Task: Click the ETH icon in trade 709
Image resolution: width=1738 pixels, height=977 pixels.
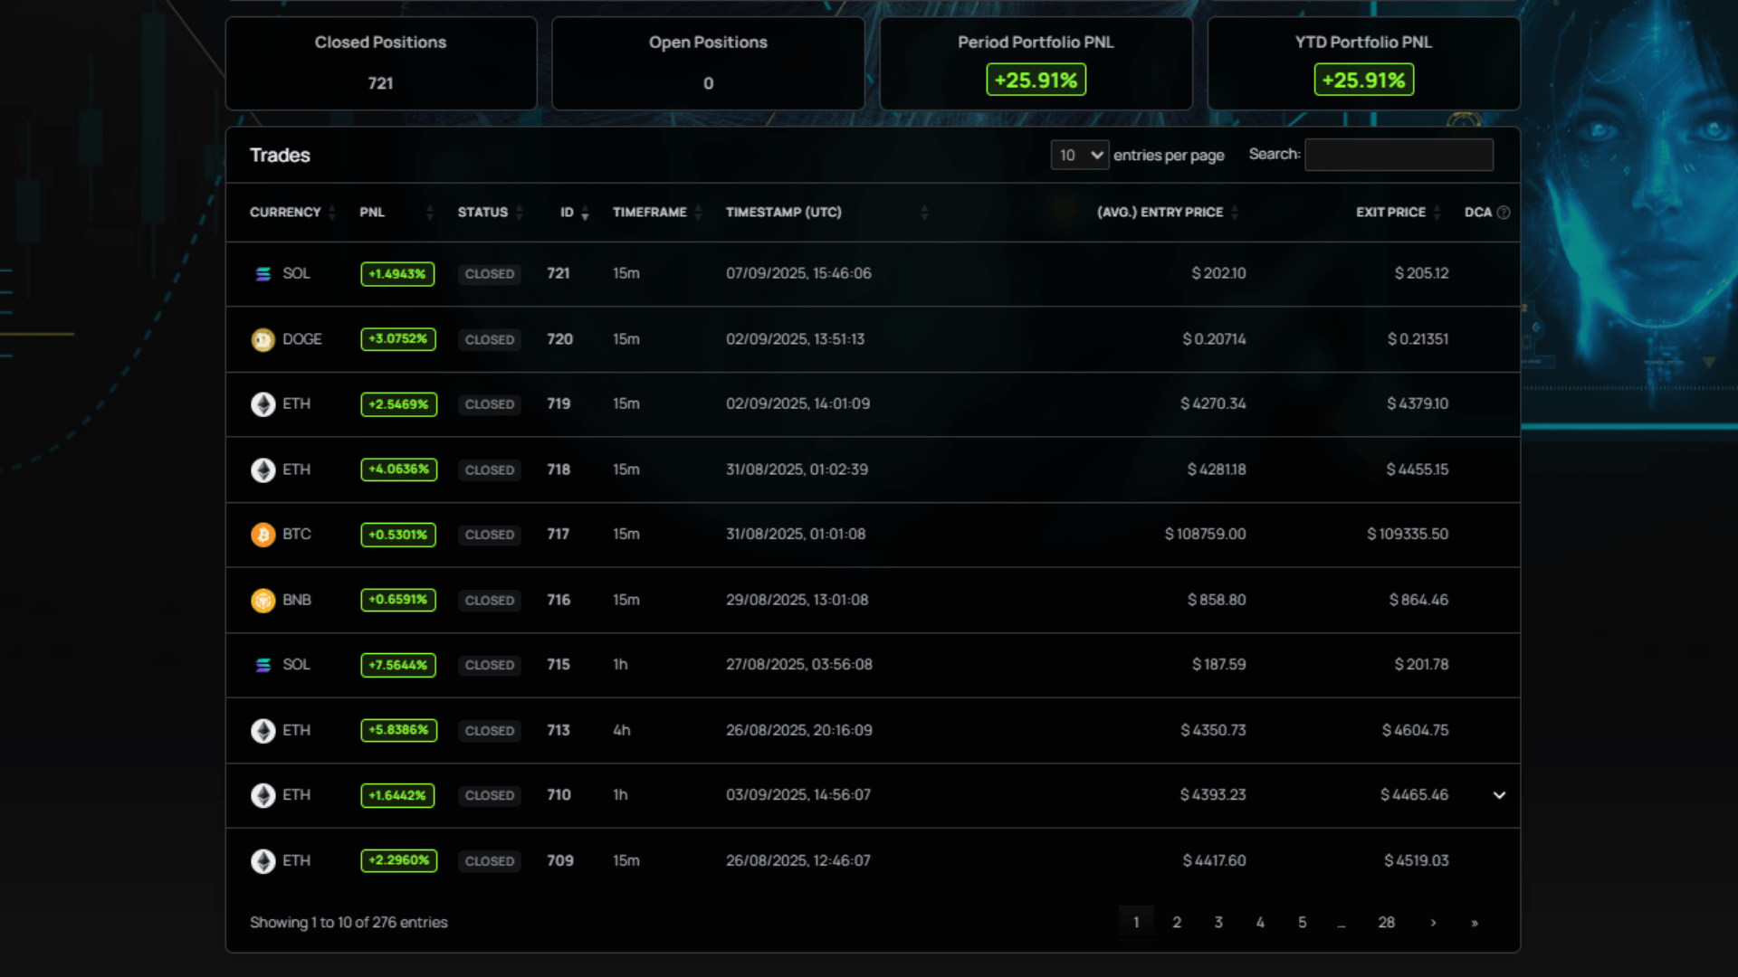Action: (x=263, y=860)
